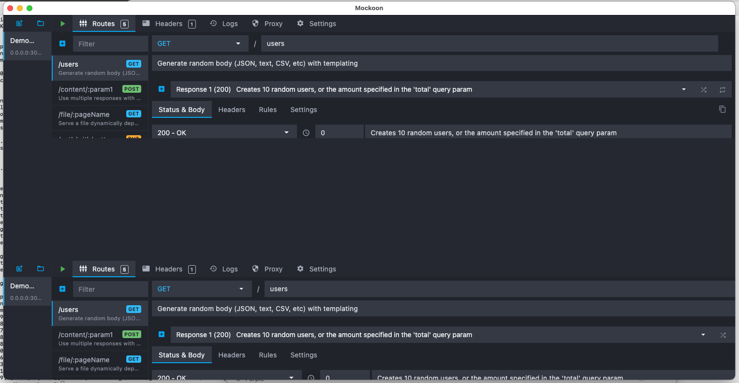739x383 pixels.
Task: Open the GET method dropdown
Action: click(200, 43)
